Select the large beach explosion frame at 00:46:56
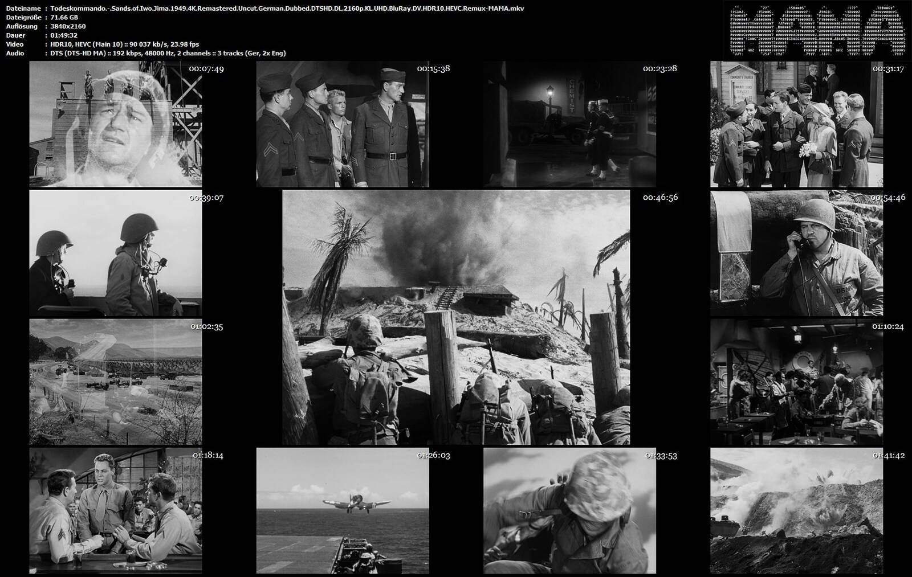912x577 pixels. [x=456, y=317]
